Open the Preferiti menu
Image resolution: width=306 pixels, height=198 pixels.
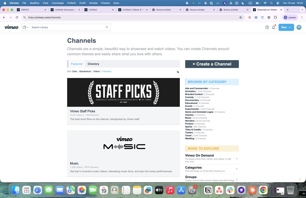click(72, 3)
